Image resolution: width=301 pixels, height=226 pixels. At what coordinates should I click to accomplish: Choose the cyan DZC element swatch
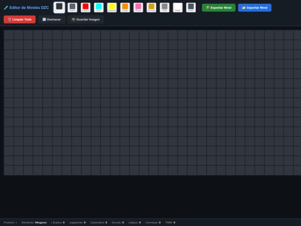click(99, 7)
